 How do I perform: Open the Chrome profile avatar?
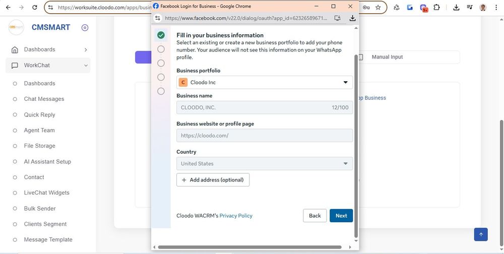(483, 8)
